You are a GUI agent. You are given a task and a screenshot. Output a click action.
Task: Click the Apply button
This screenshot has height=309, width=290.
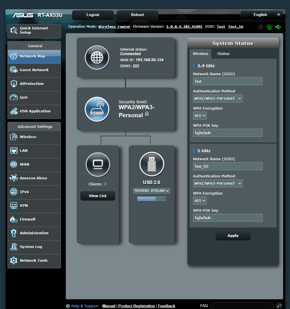click(233, 235)
